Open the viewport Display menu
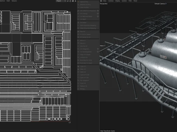This screenshot has width=177, height=132. click(118, 1)
